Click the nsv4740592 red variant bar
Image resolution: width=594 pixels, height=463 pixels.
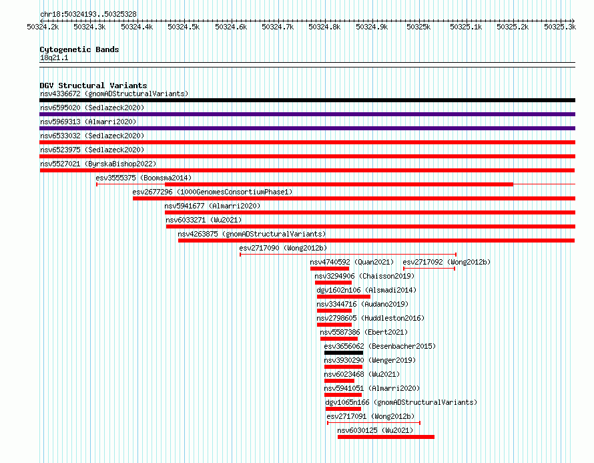330,269
